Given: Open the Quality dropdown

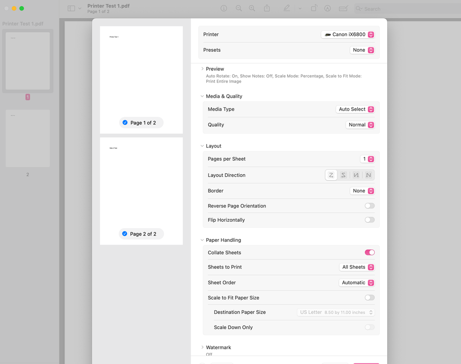Looking at the screenshot, I should click(x=360, y=124).
